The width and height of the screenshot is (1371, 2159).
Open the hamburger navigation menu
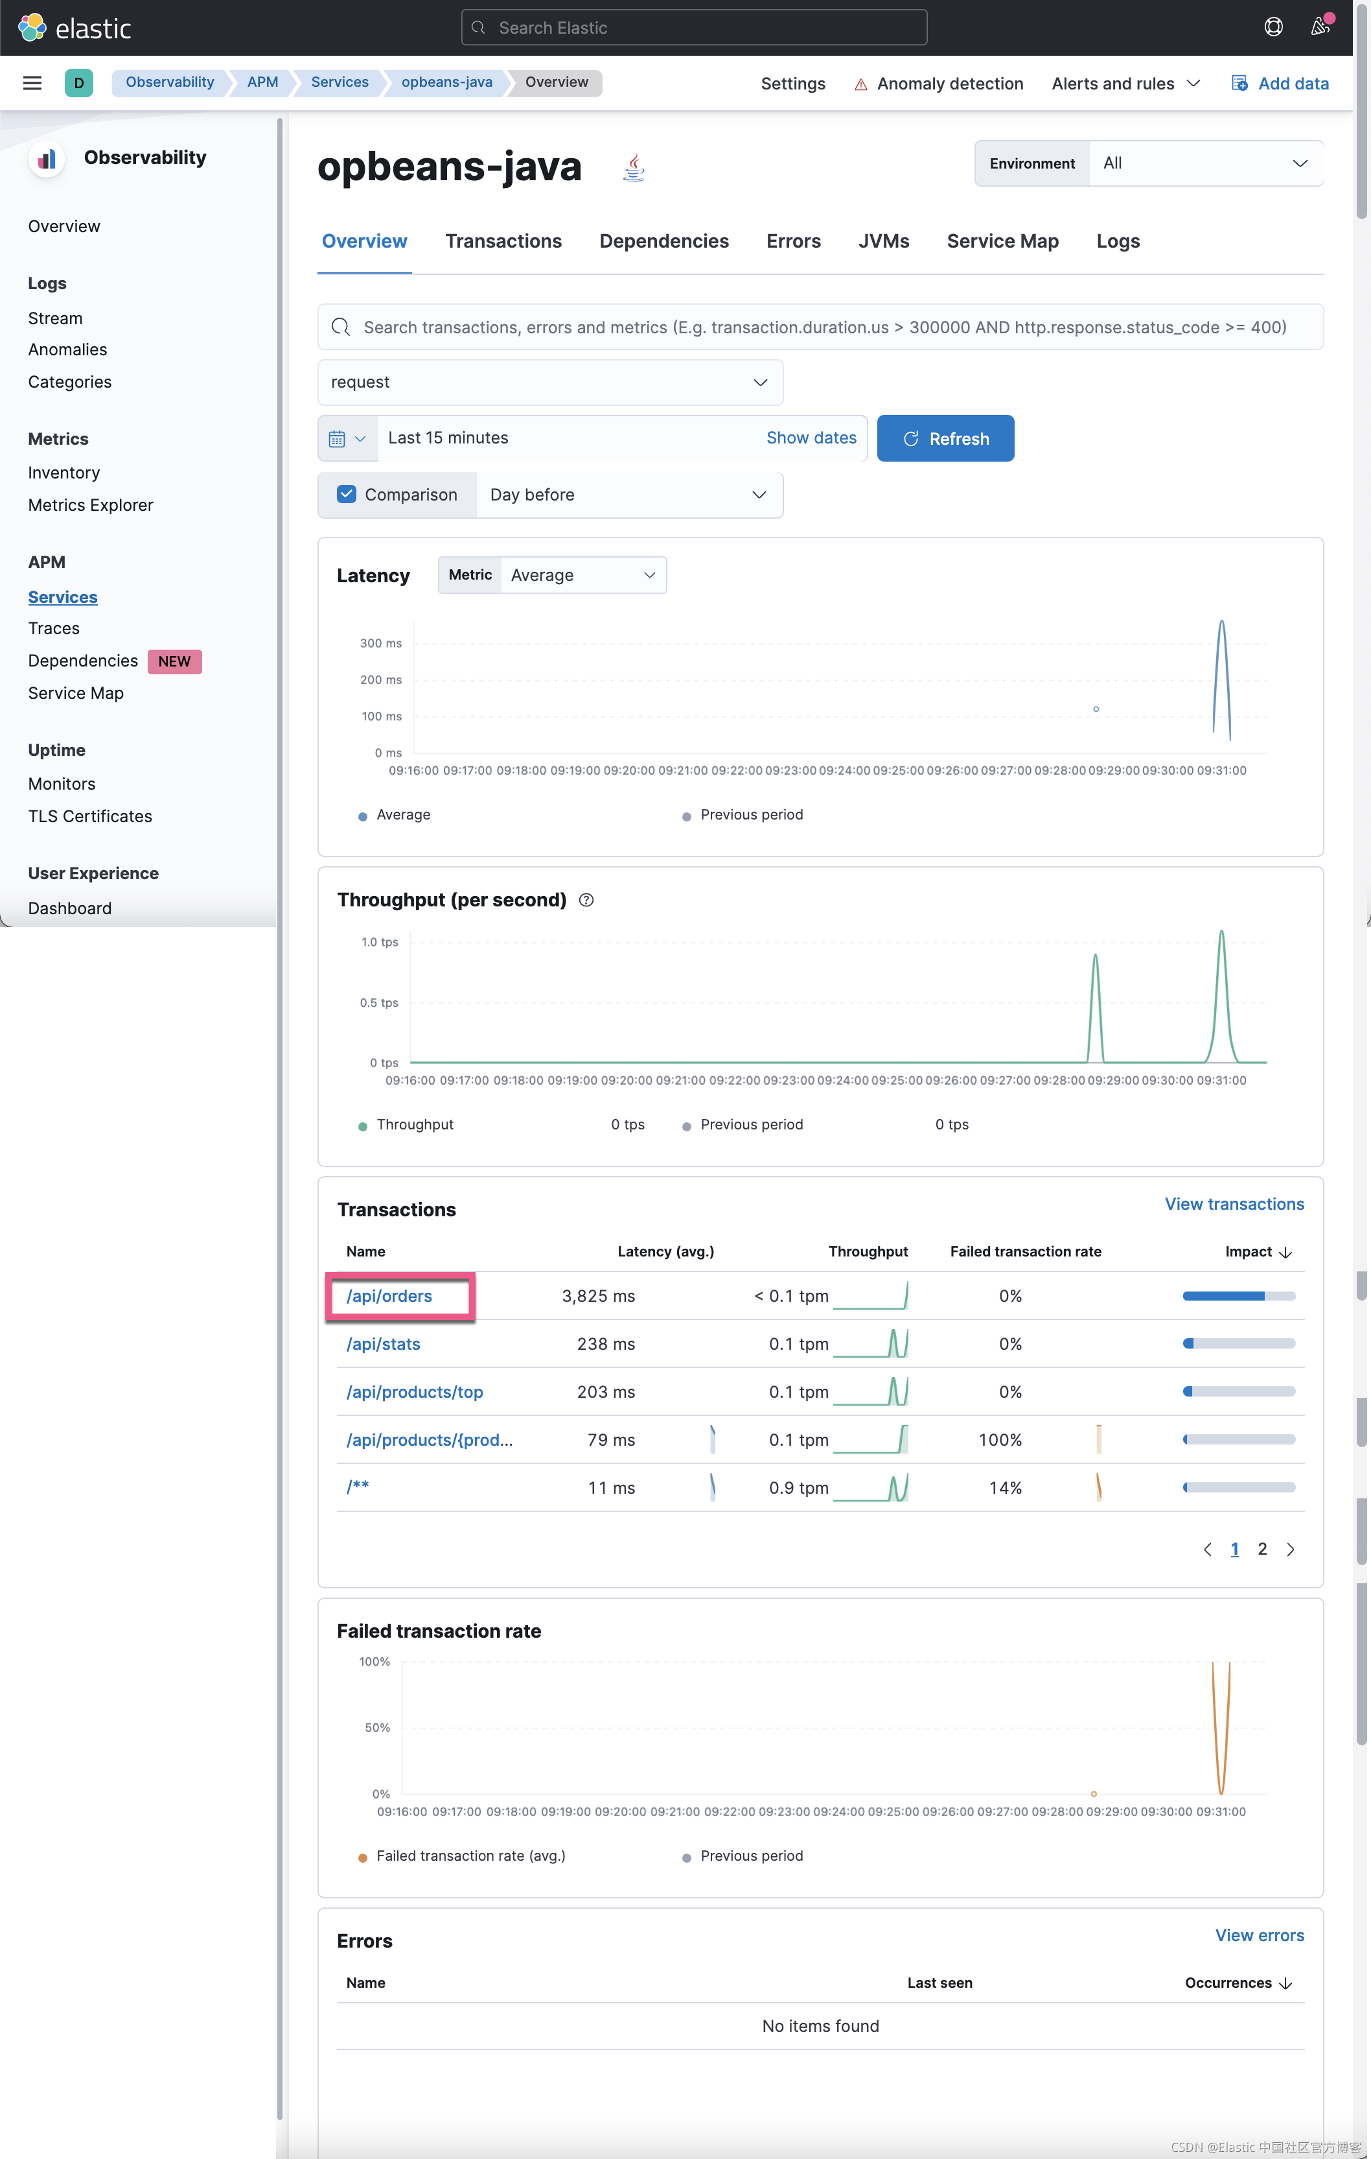point(32,84)
